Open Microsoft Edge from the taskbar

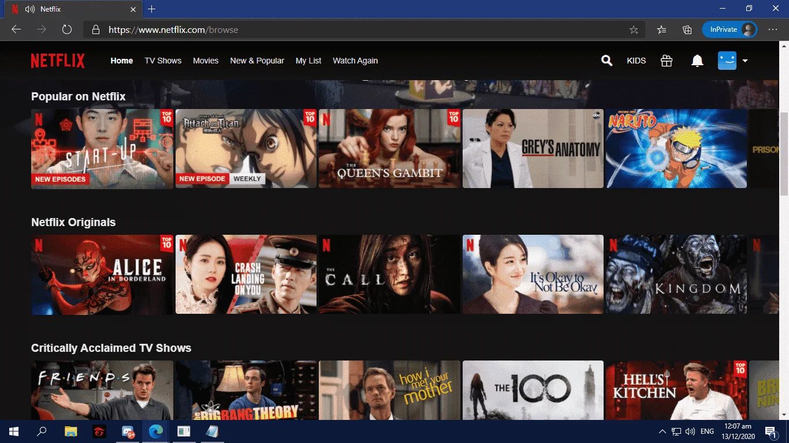(x=155, y=431)
